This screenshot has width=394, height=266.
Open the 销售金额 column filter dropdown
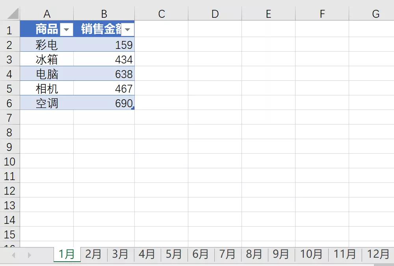tap(127, 30)
